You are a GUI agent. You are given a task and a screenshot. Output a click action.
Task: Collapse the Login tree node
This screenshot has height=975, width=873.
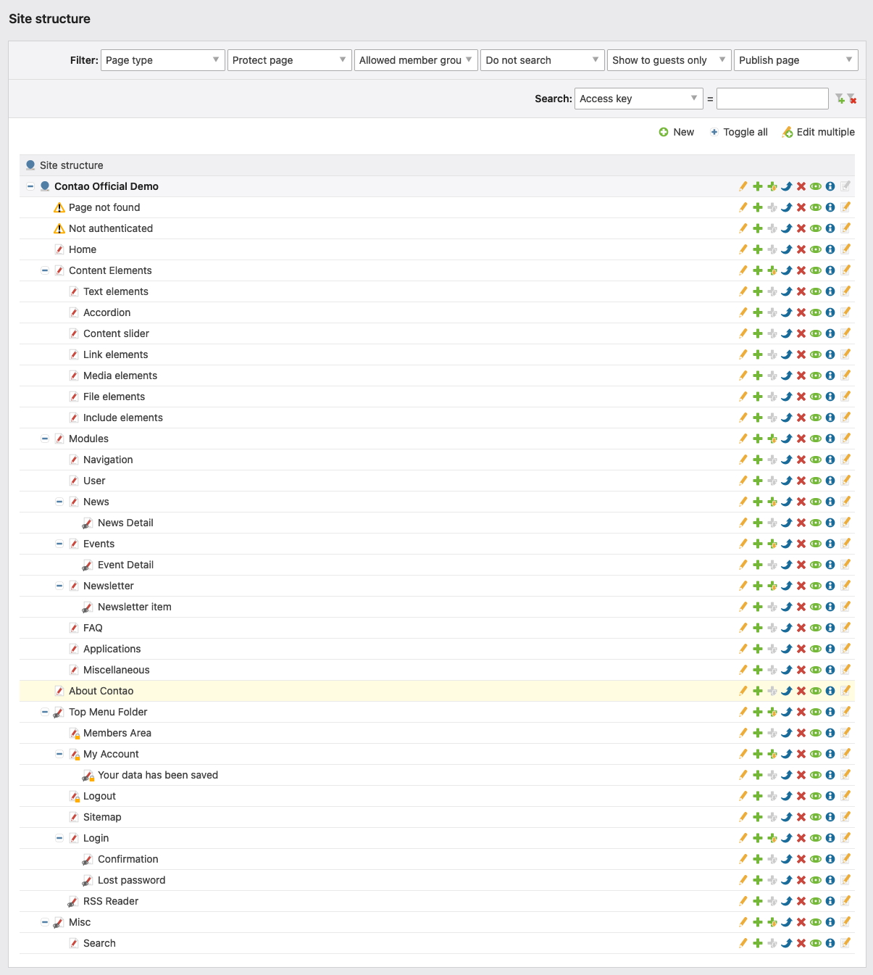(x=59, y=838)
